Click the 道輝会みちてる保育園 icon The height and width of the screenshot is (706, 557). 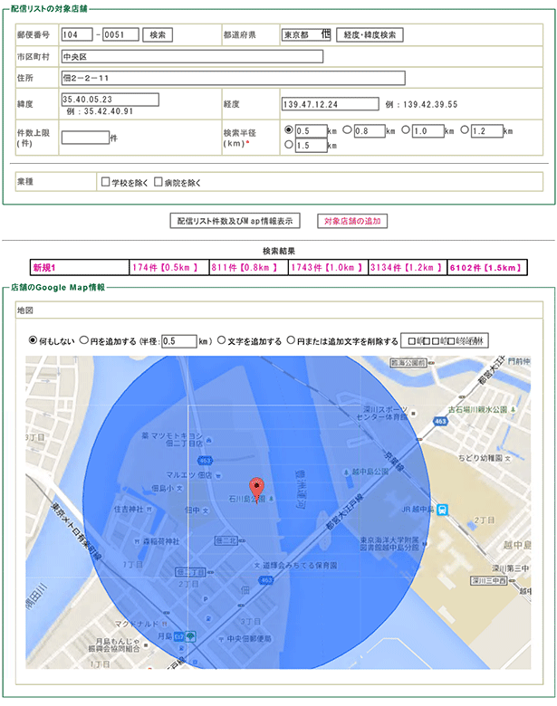pyautogui.click(x=256, y=566)
